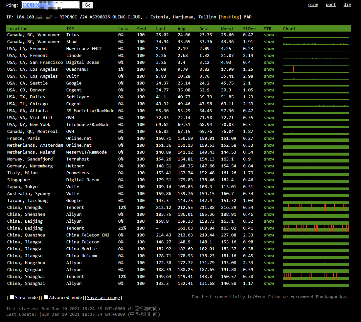Image resolution: width=361 pixels, height=322 pixels.
Task: Show MTR for Los Angeles QuadraNET
Action: coord(269,69)
